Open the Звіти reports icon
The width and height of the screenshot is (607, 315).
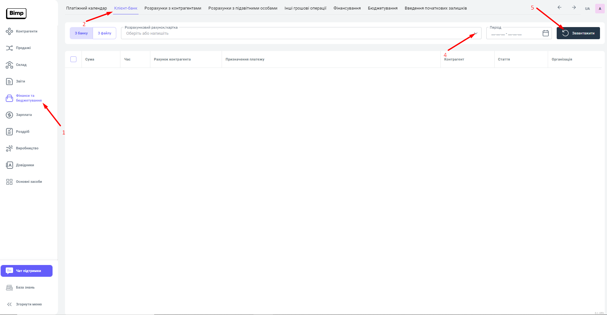click(x=10, y=82)
